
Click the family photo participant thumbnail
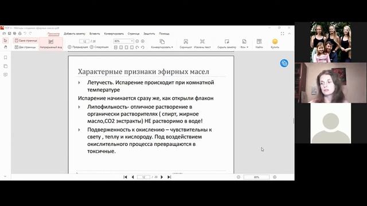[x=330, y=42]
